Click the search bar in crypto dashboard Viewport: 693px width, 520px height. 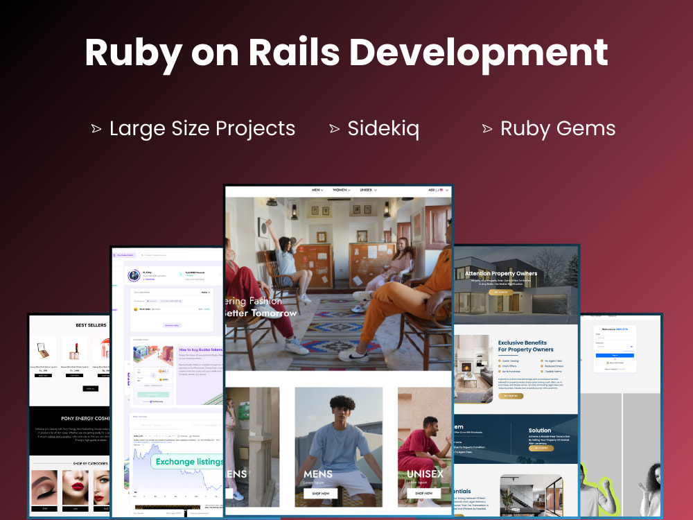[x=164, y=255]
